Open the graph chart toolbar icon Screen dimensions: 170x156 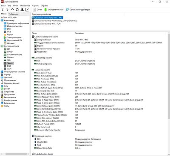(27, 10)
